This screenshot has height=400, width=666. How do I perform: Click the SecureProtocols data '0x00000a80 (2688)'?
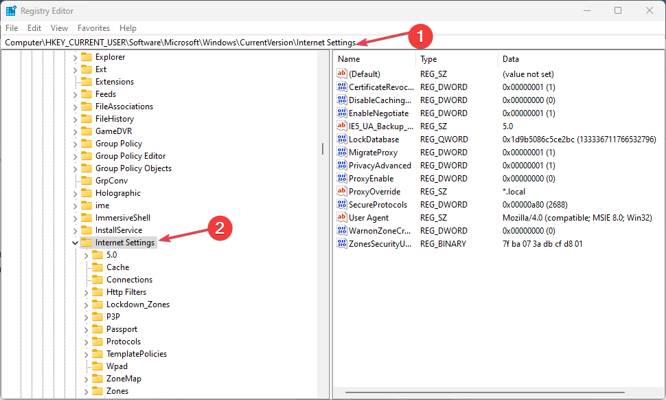(535, 204)
